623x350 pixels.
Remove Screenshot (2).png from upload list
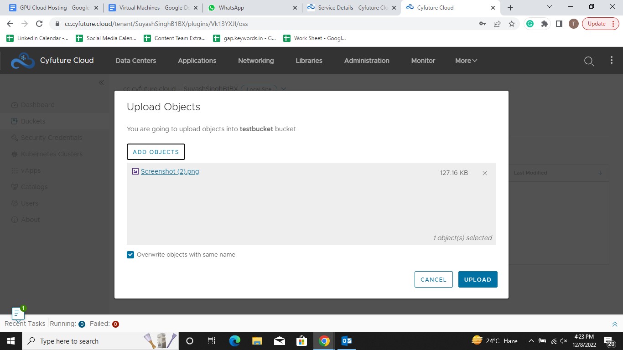click(485, 173)
